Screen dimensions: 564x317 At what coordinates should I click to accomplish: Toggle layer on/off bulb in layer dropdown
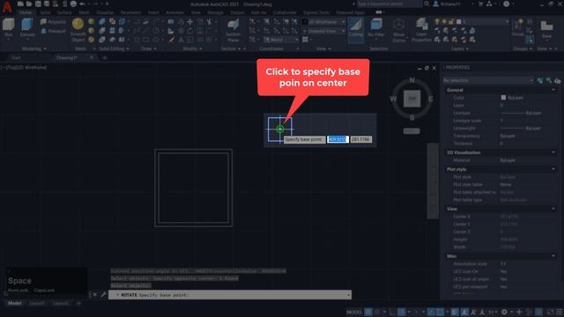[437, 22]
